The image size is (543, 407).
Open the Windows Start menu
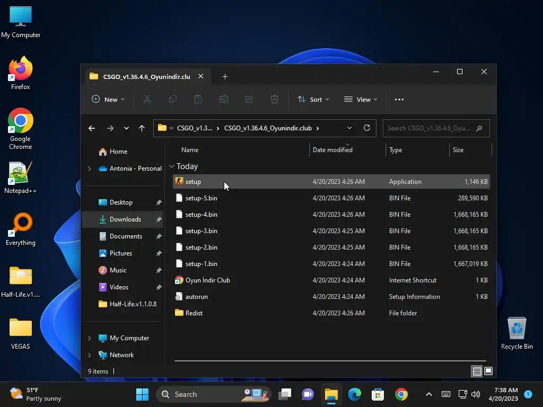(x=142, y=394)
